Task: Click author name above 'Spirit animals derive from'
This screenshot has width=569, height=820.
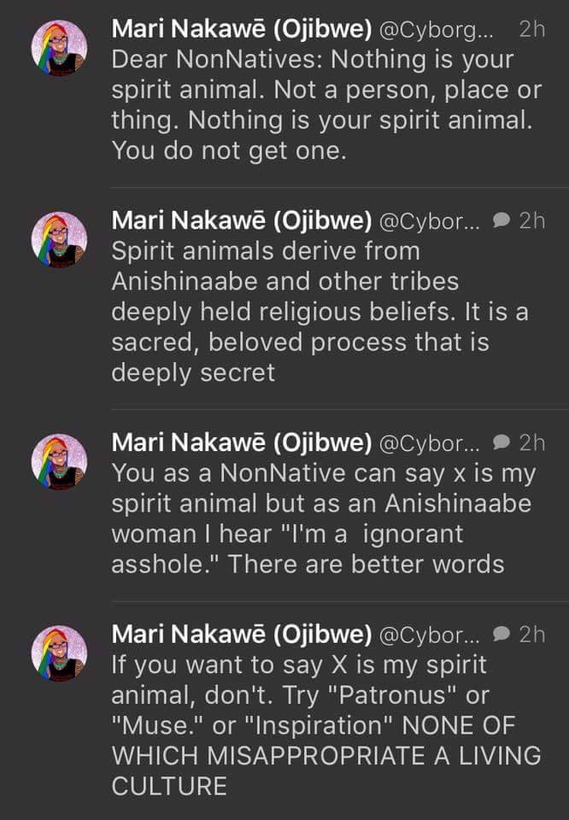Action: coord(241,220)
